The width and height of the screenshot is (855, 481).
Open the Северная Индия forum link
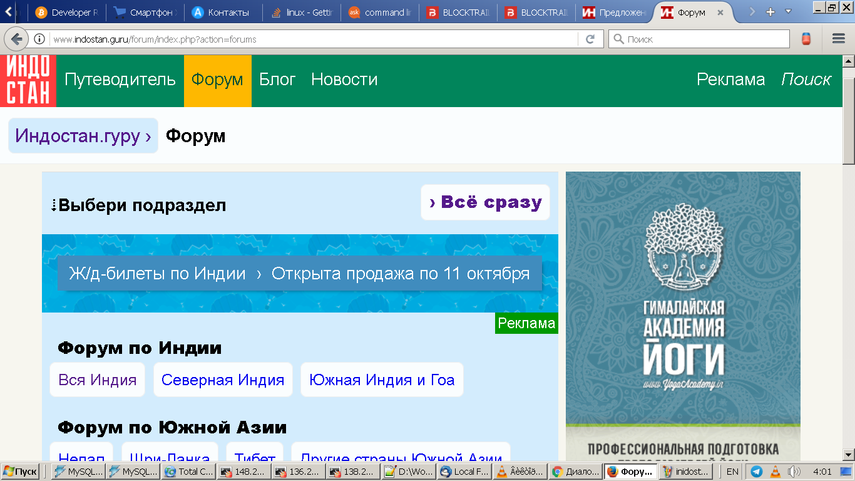[223, 380]
